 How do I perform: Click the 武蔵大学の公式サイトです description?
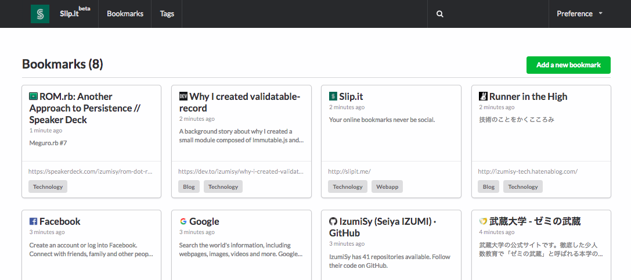[x=540, y=249]
